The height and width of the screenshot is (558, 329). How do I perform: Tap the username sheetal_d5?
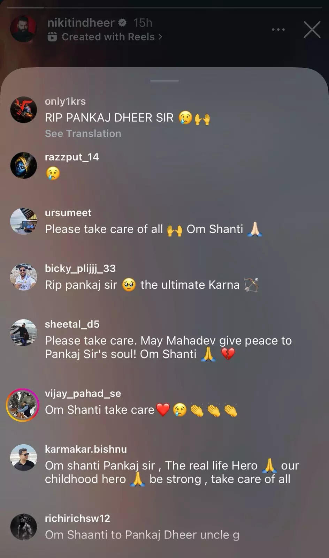pos(72,324)
